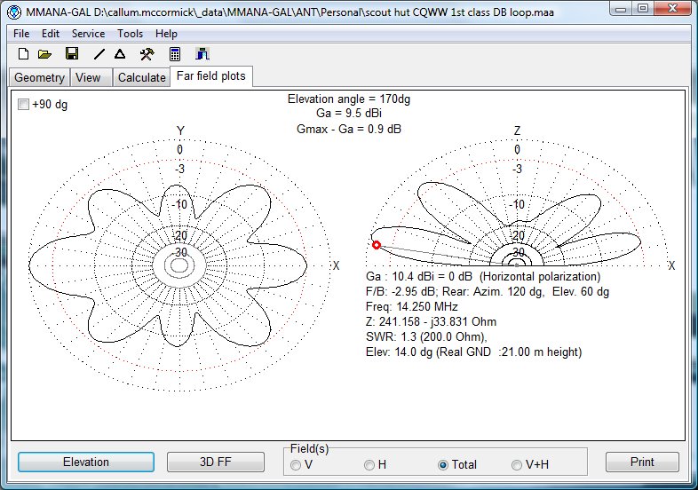698x490 pixels.
Task: Select the wire edit line icon
Action: (99, 54)
